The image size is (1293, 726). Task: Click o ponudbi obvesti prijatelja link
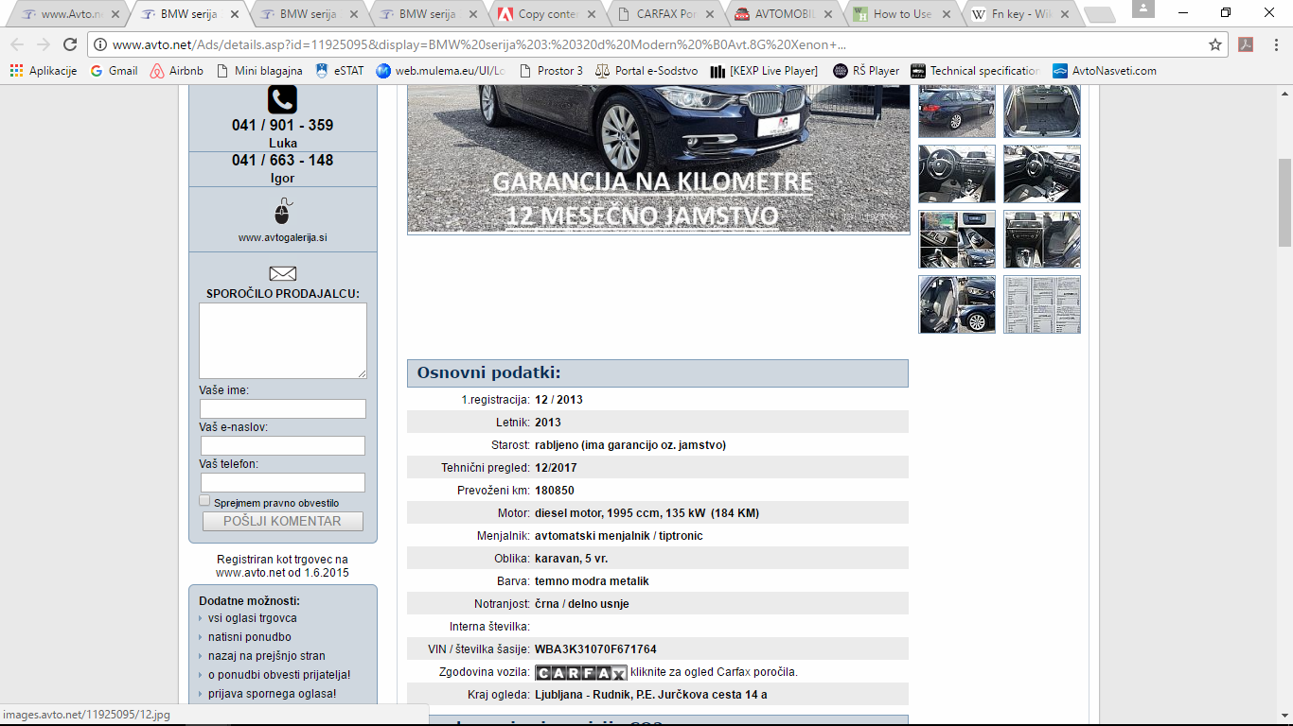coord(279,675)
